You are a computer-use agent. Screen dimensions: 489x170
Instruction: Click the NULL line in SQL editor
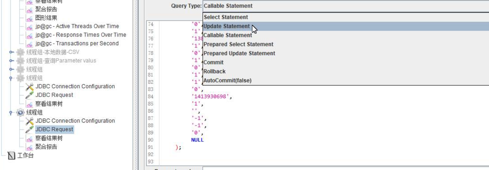click(x=197, y=140)
